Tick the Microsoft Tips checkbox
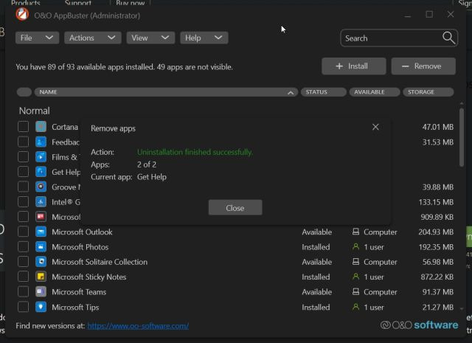Screen dimensions: 472x343 [x=23, y=307]
